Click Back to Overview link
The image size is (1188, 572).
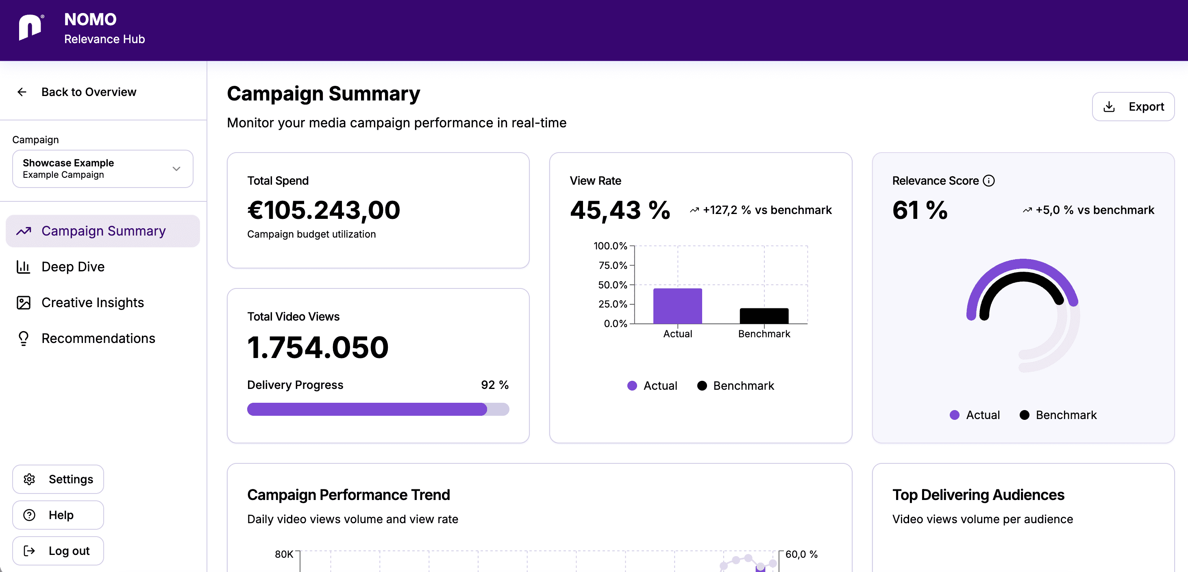coord(89,92)
